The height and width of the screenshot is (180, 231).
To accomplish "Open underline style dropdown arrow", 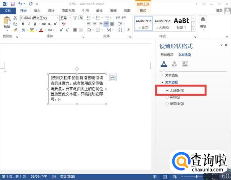I will [39, 24].
